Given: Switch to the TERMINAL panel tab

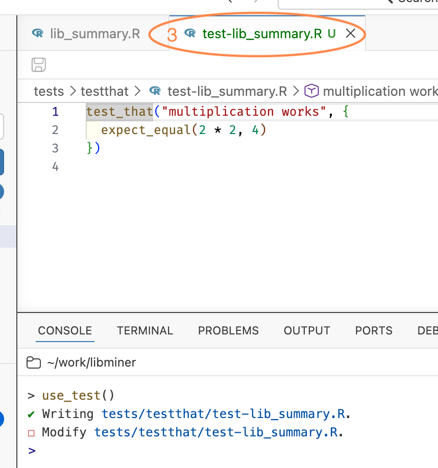Looking at the screenshot, I should 145,331.
